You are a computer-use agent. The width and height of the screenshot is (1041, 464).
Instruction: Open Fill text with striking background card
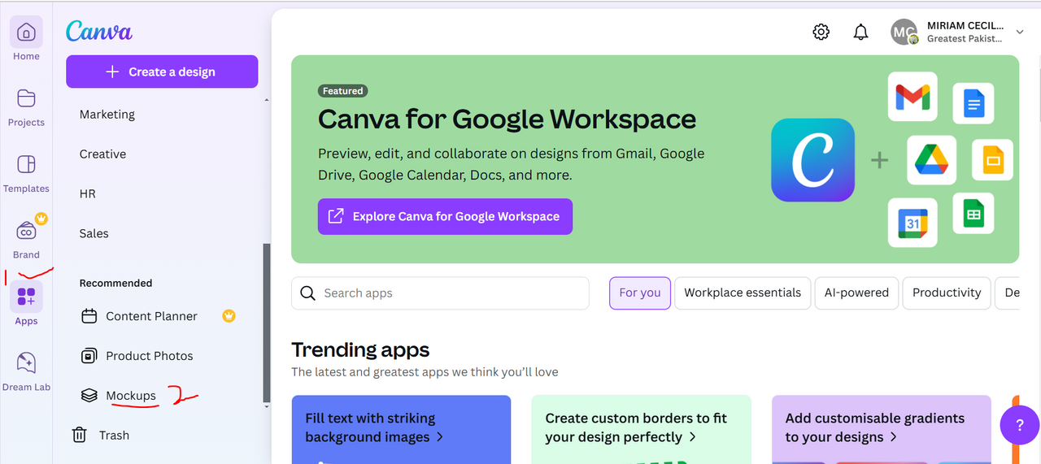[401, 430]
